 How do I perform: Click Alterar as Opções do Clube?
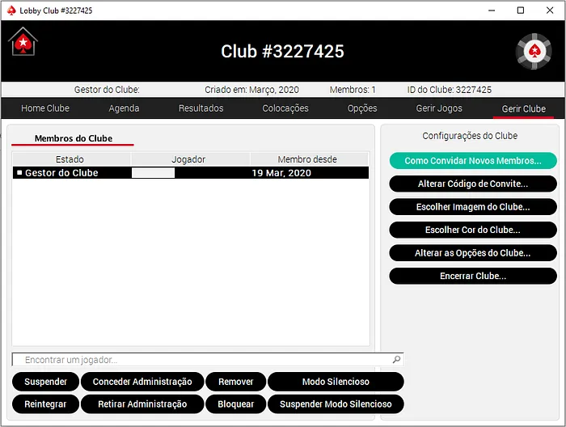(x=473, y=253)
